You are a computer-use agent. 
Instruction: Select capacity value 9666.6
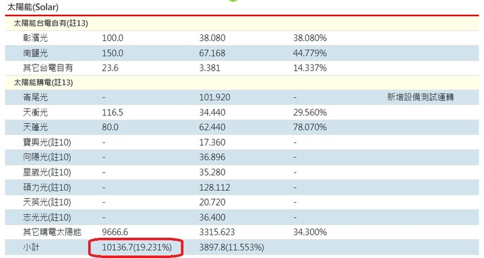[115, 232]
